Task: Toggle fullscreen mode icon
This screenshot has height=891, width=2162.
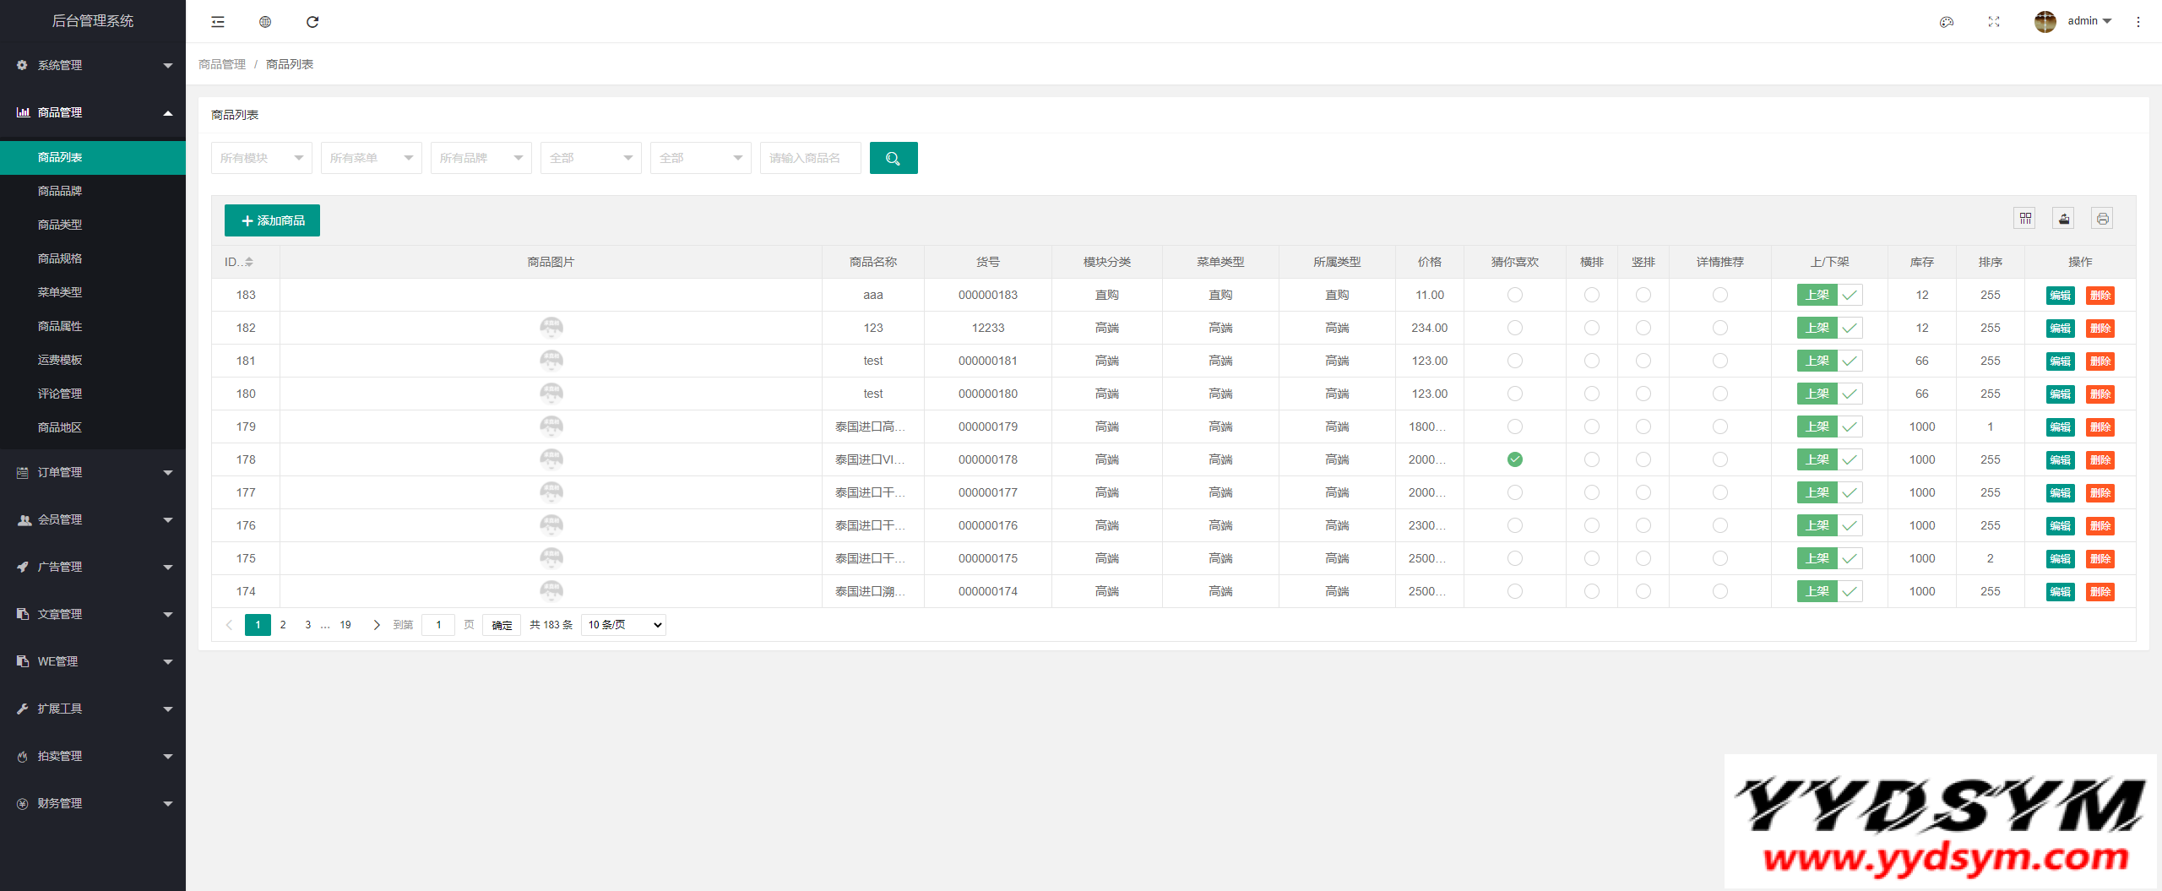Action: click(x=1994, y=22)
